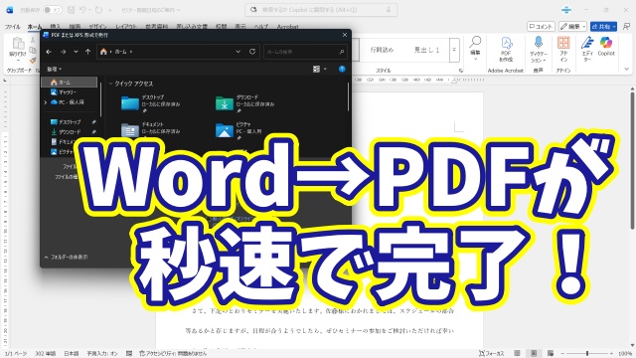Viewport: 636px width, 358px height.
Task: Click the view layout icon in dialog toolbar
Action: pos(316,69)
